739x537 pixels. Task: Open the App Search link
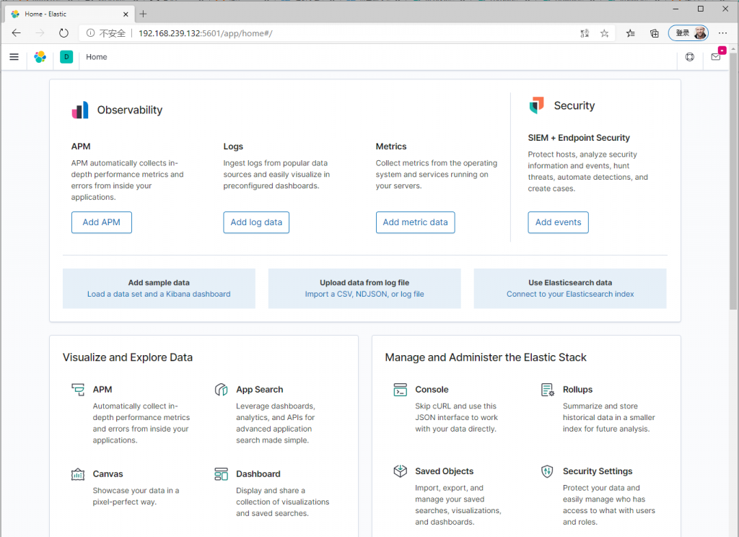click(x=260, y=390)
